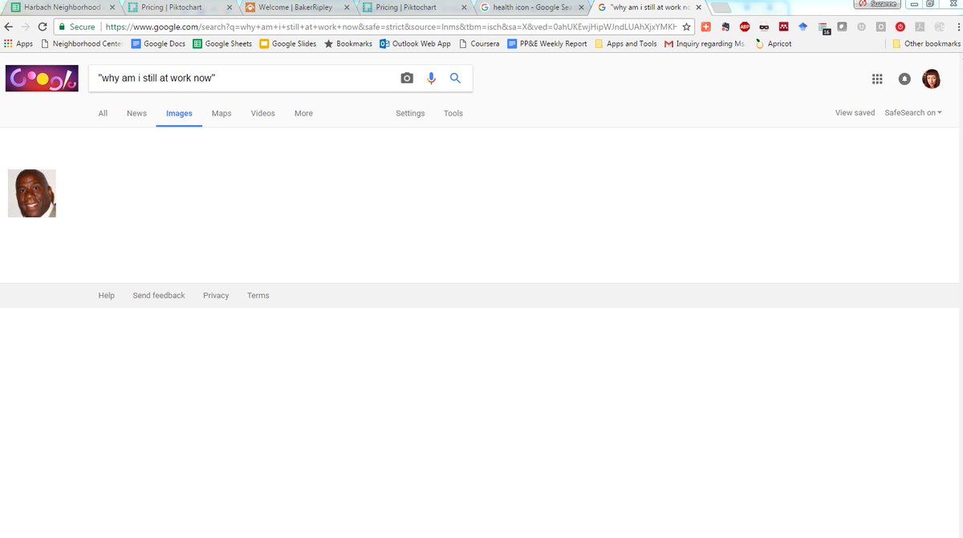The height and width of the screenshot is (538, 963).
Task: Go back with the browser back arrow
Action: (9, 26)
